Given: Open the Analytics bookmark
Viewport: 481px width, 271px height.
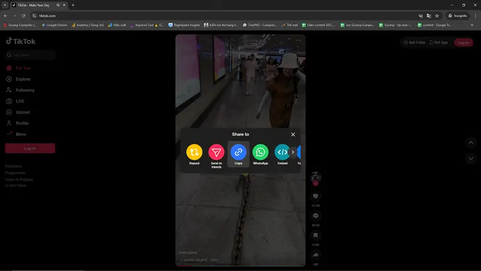Looking at the screenshot, I should point(88,25).
